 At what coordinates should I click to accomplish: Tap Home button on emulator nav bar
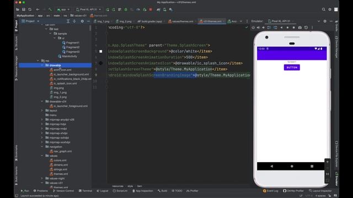(x=292, y=166)
